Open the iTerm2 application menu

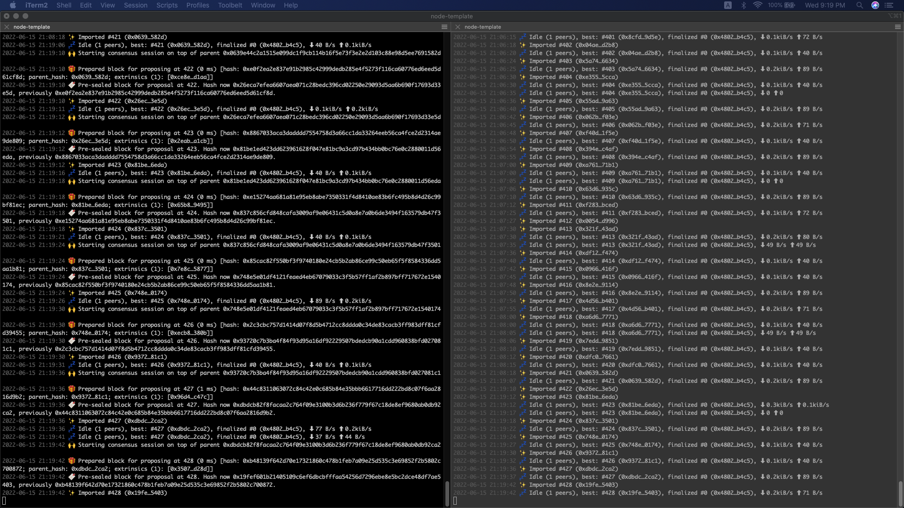click(36, 5)
